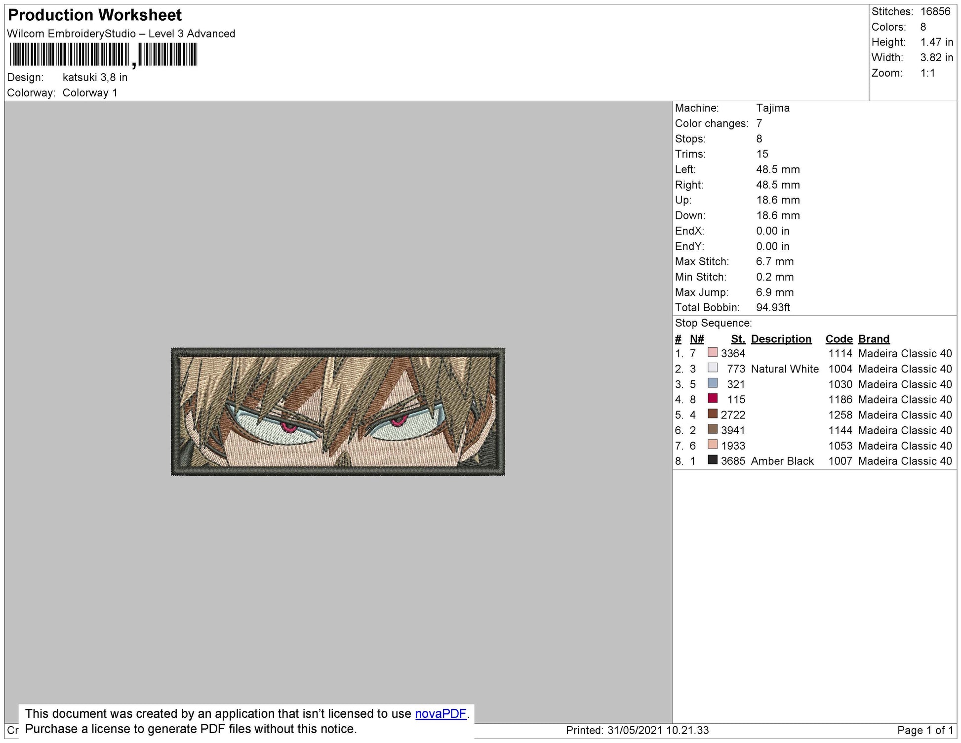Click the pink swatch for code 1114
This screenshot has width=961, height=743.
[x=713, y=353]
